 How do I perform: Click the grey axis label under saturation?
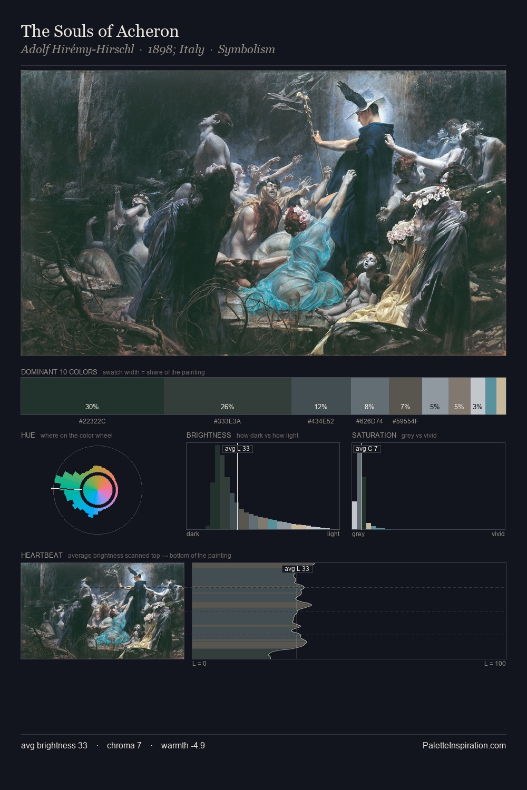point(358,534)
